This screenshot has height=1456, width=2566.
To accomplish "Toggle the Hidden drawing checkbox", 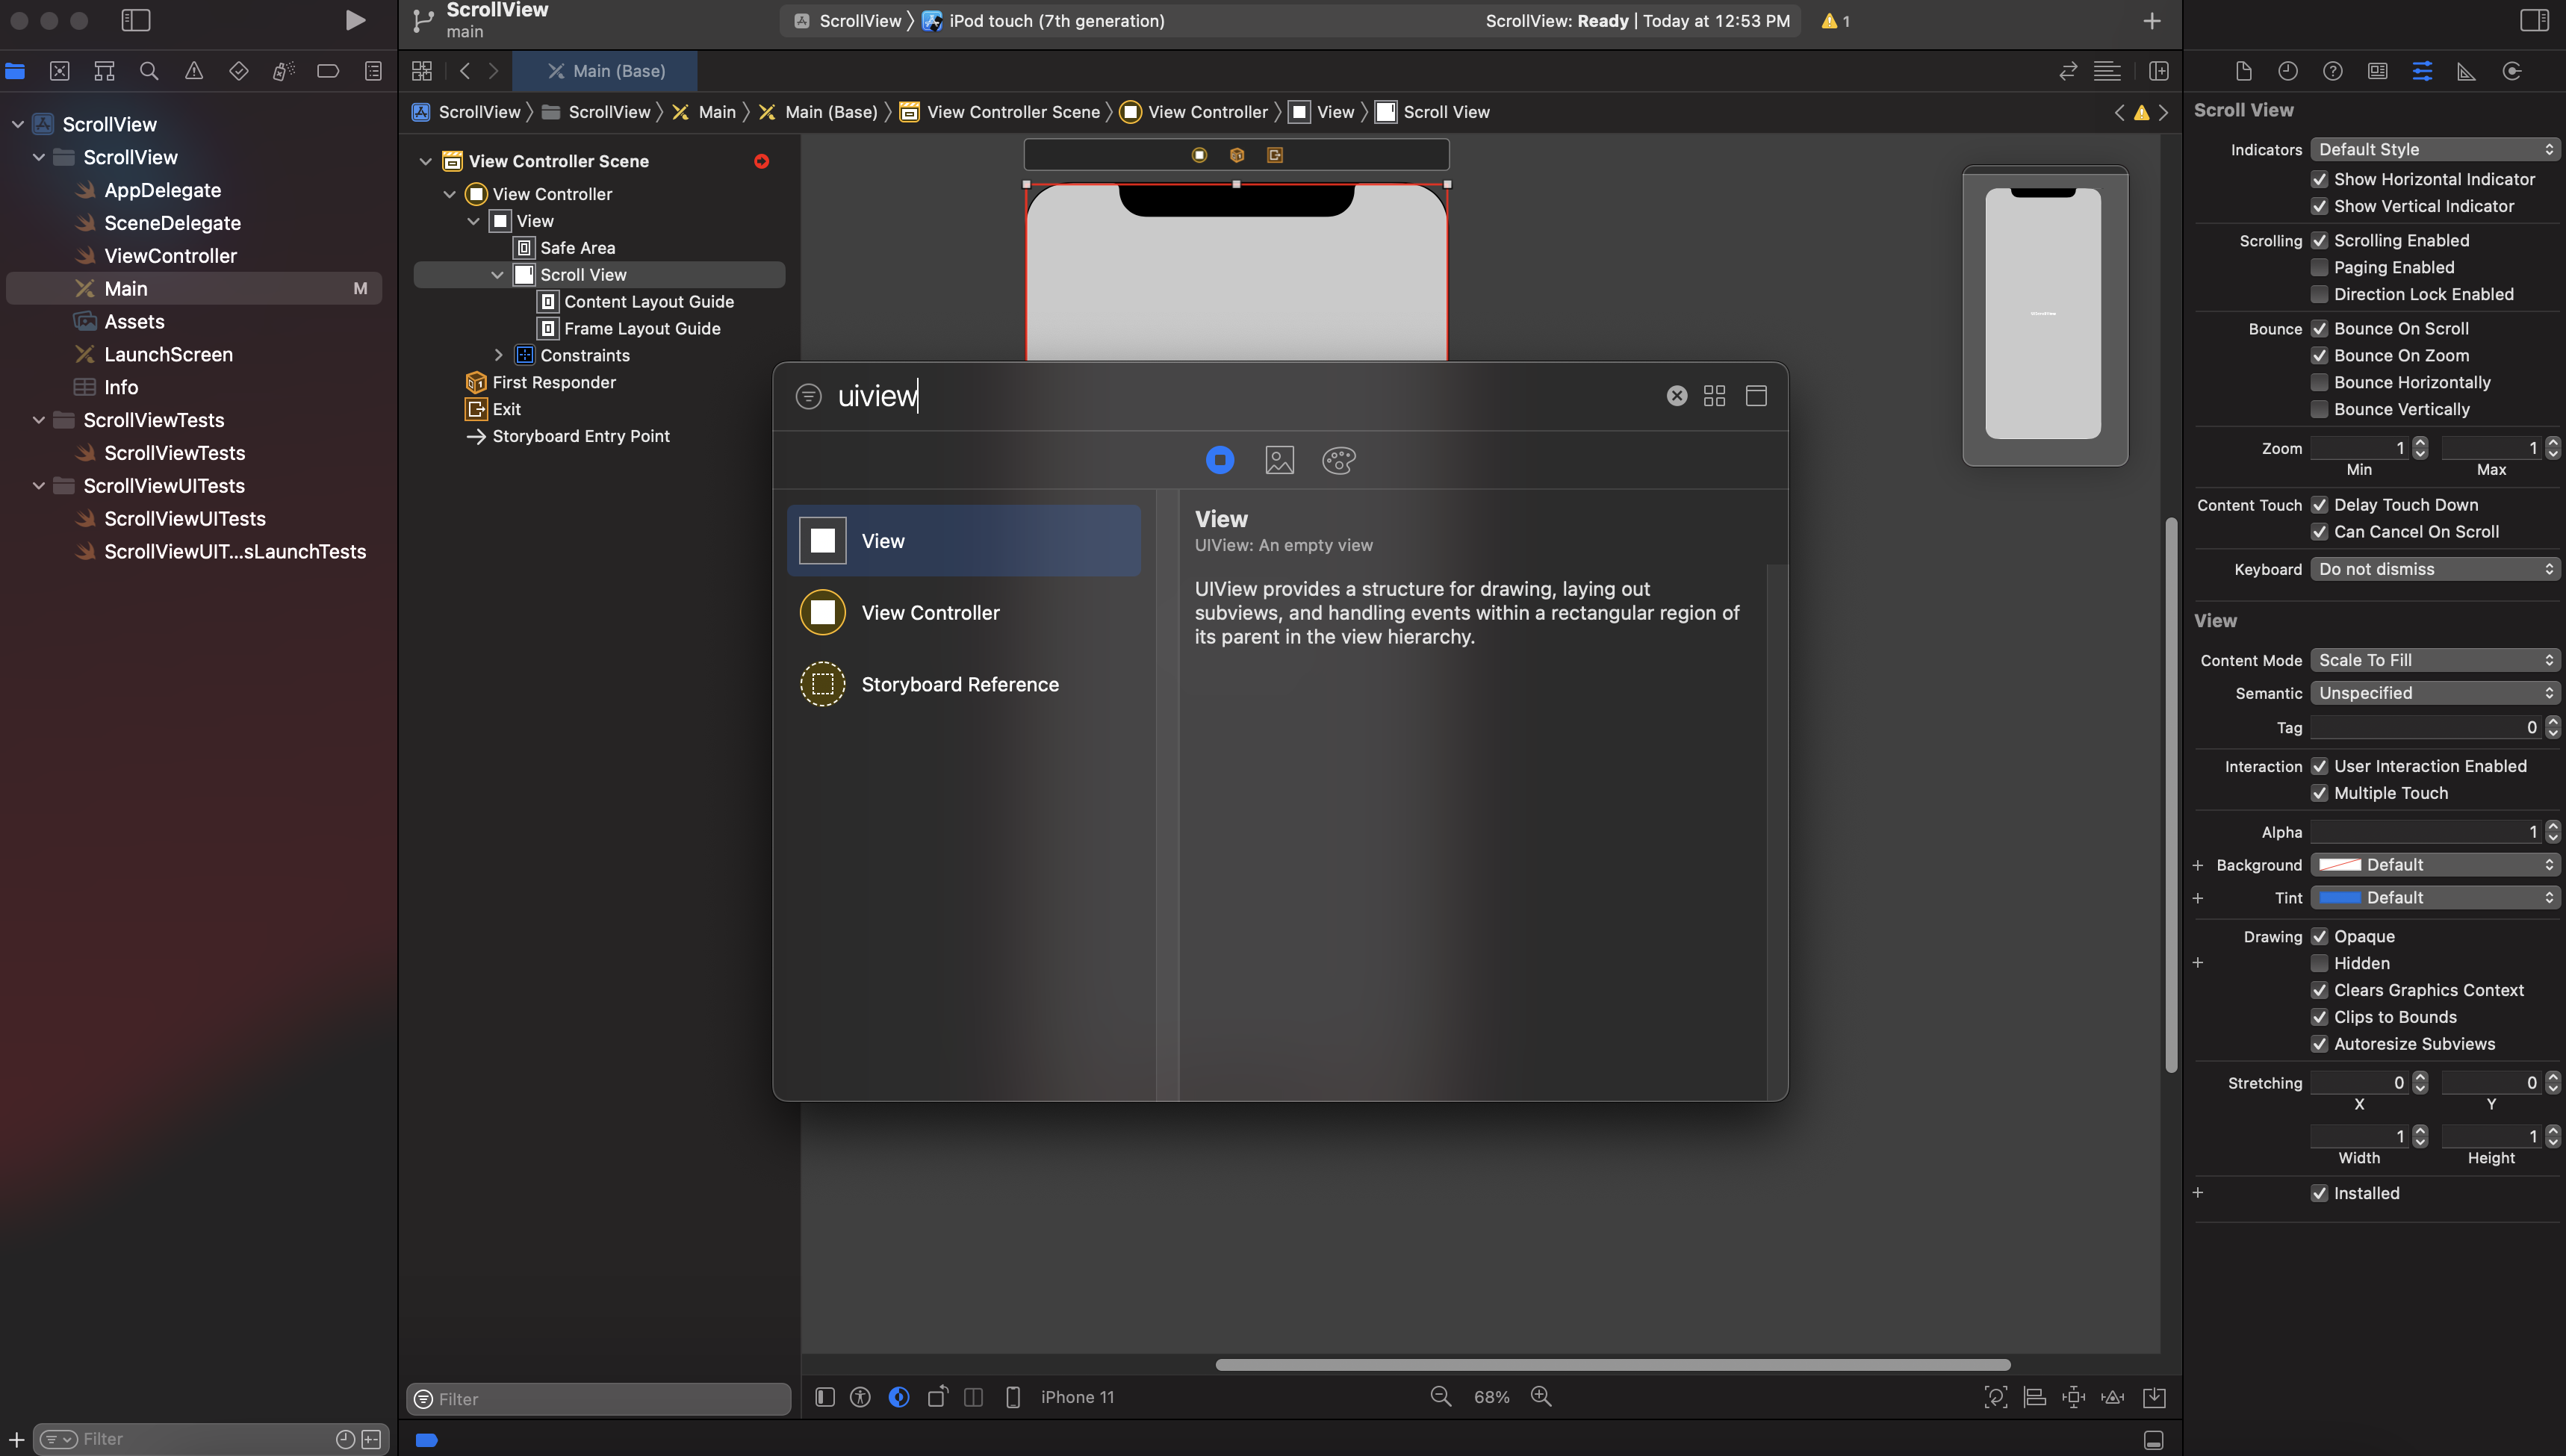I will 2319,963.
